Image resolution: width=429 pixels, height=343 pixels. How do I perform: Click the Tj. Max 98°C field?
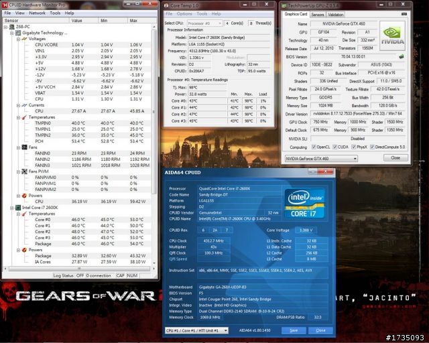(x=207, y=88)
